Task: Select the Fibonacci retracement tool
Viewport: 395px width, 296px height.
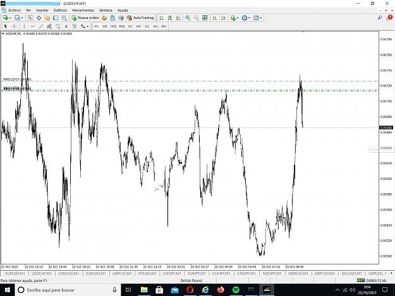Action: 58,26
